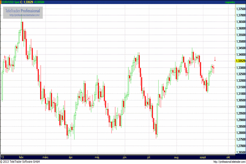
Task: Click the year 13 label on time axis
Action: click(x=2, y=157)
